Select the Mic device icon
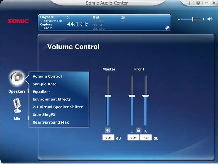Viewport: 218px width, 164px height. [17, 106]
